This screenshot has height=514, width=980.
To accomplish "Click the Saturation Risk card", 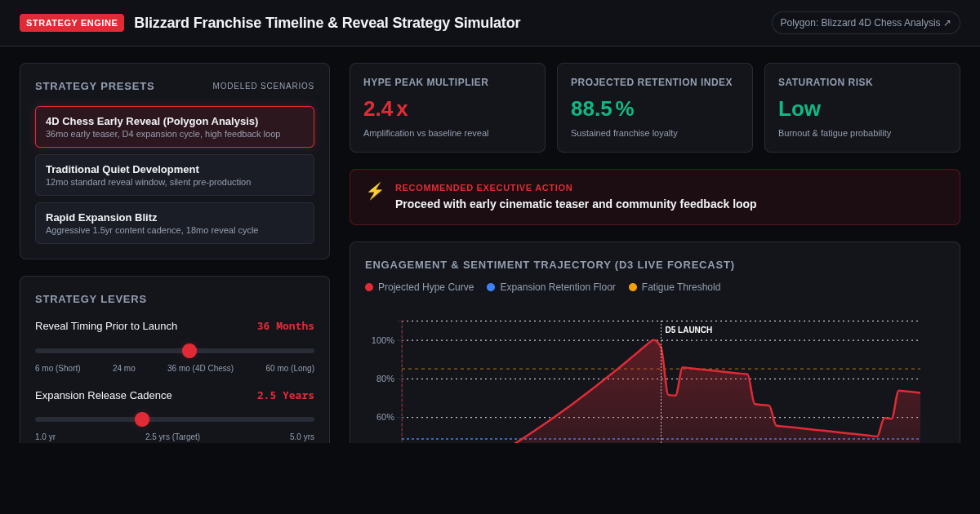I will coord(862,108).
